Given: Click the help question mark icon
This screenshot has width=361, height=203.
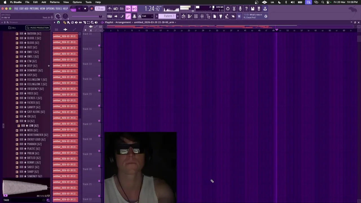Looking at the screenshot, I should pos(246,9).
